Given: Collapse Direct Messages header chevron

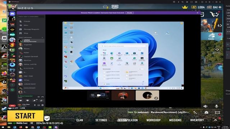Looking at the screenshot, I should tap(42, 38).
